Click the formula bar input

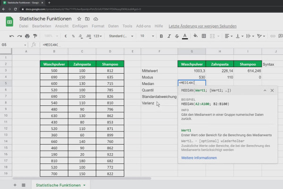click(161, 45)
